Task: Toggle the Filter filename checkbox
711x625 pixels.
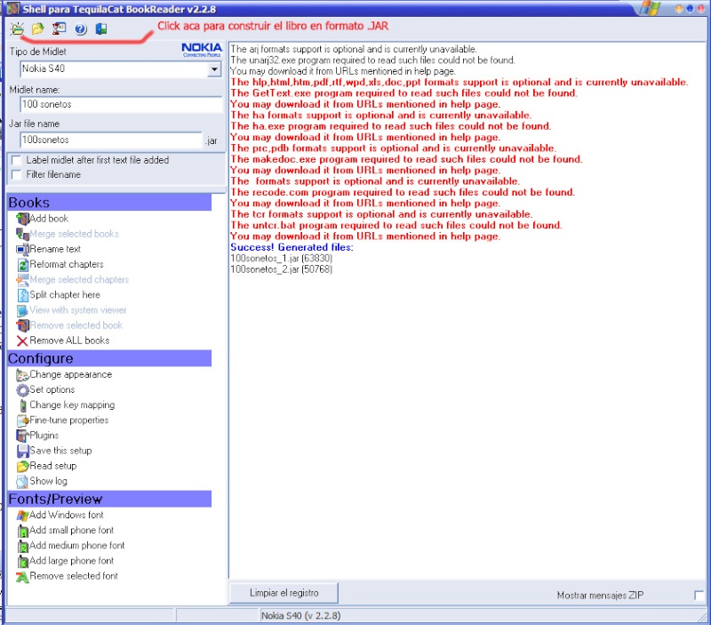Action: click(17, 175)
